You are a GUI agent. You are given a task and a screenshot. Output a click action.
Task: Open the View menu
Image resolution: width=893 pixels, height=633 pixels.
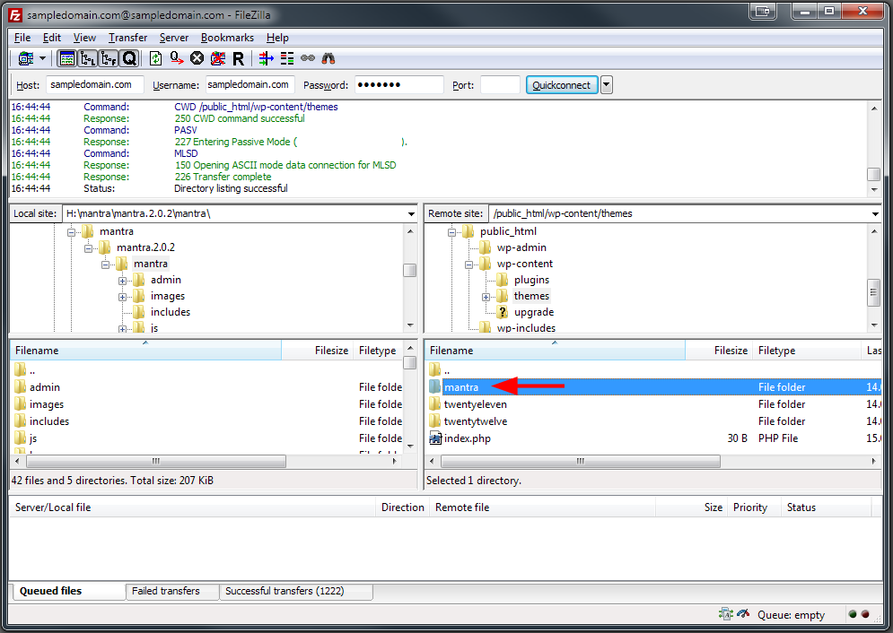(x=84, y=38)
